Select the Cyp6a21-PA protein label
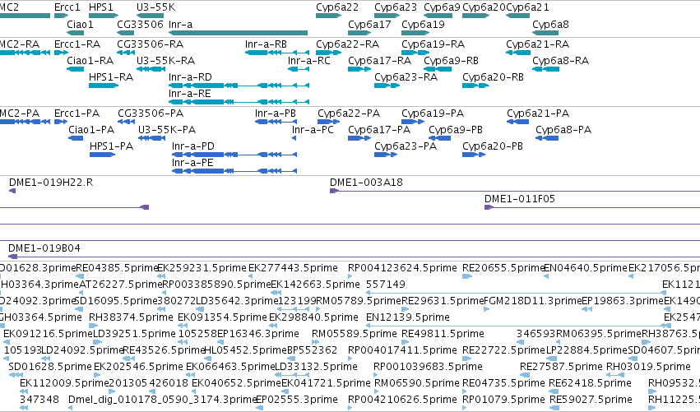 (538, 113)
